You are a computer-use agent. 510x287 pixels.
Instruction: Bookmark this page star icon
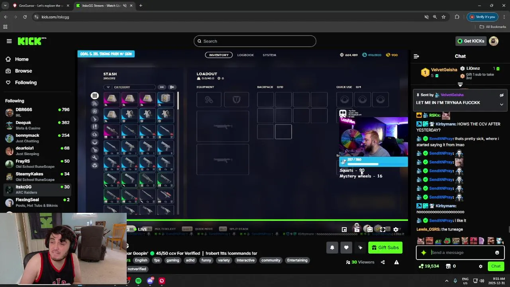tap(443, 17)
